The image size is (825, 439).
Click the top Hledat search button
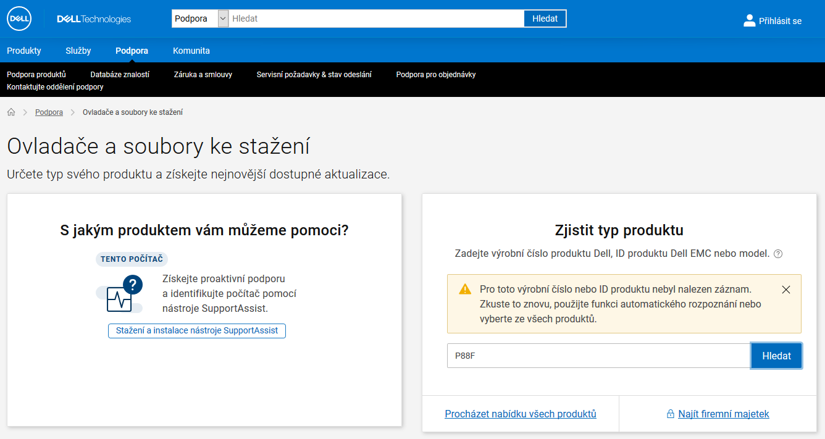click(x=545, y=19)
